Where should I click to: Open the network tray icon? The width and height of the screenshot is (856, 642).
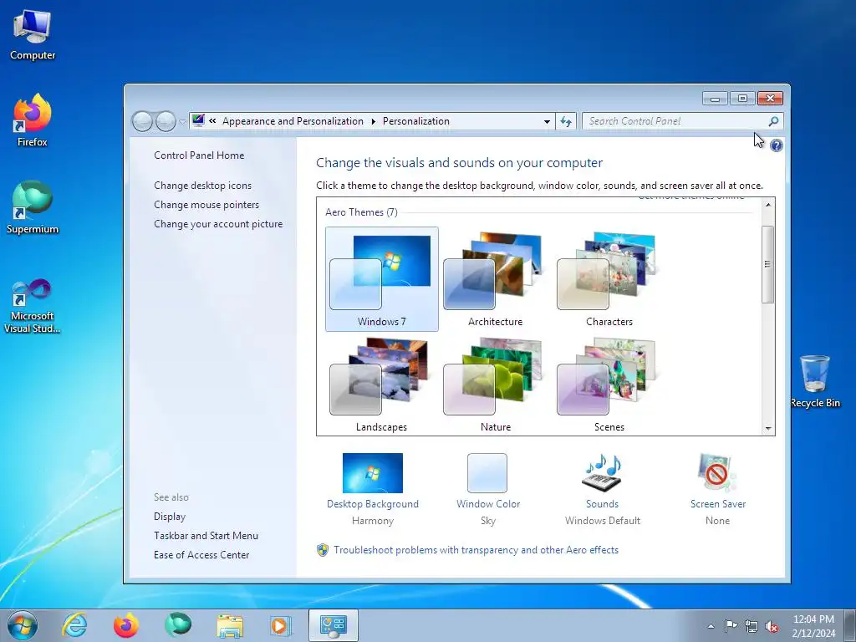pyautogui.click(x=752, y=626)
